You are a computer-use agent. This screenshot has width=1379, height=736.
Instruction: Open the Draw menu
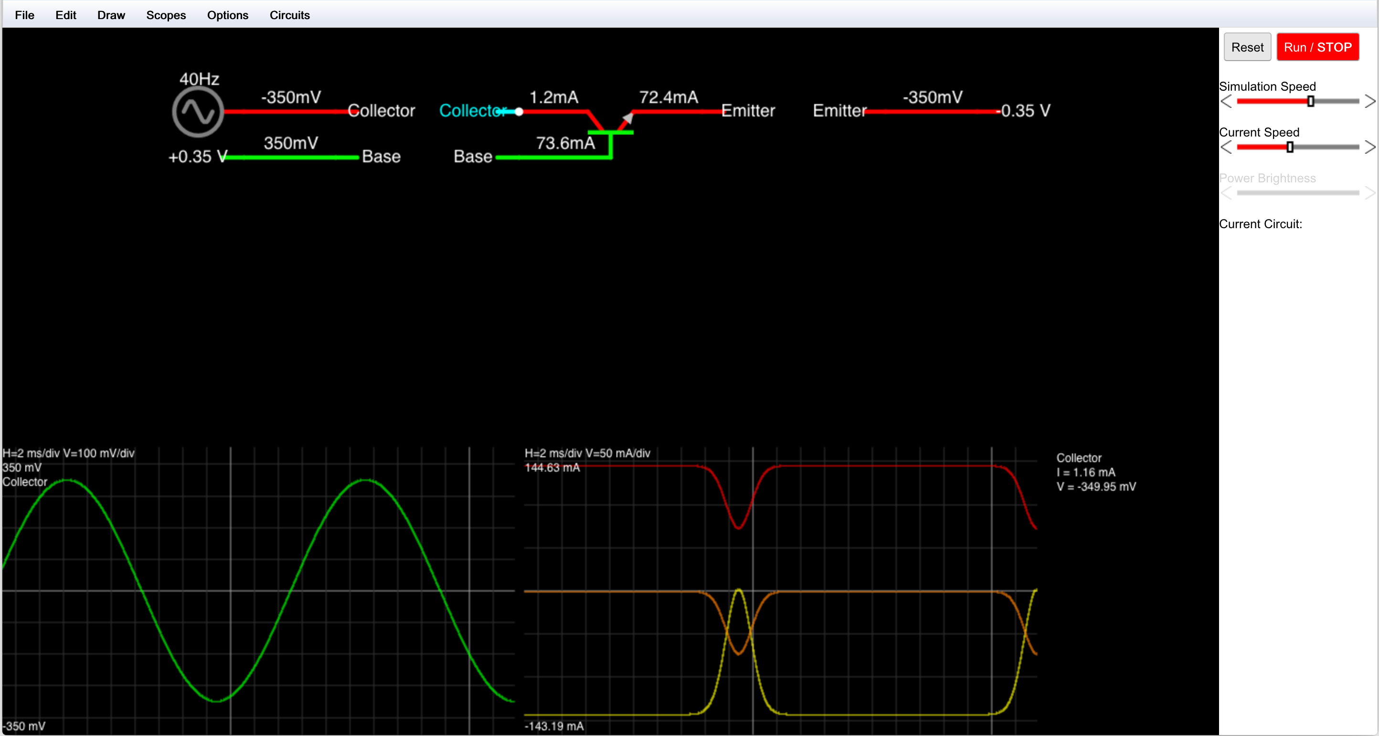click(x=111, y=15)
